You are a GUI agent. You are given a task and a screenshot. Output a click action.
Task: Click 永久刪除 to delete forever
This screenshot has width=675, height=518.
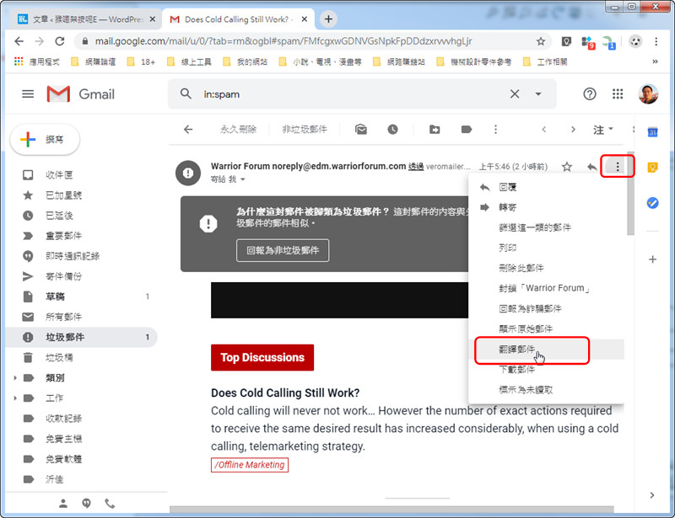[x=238, y=130]
